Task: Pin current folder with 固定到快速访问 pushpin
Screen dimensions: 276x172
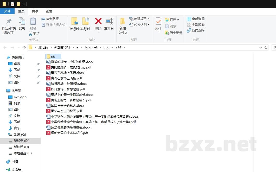Action: point(9,25)
